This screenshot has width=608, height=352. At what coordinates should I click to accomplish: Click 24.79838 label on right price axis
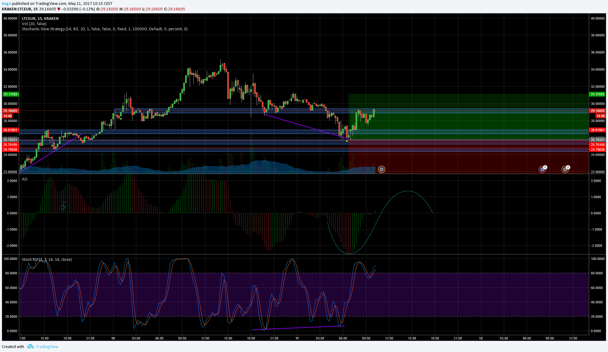click(x=597, y=150)
